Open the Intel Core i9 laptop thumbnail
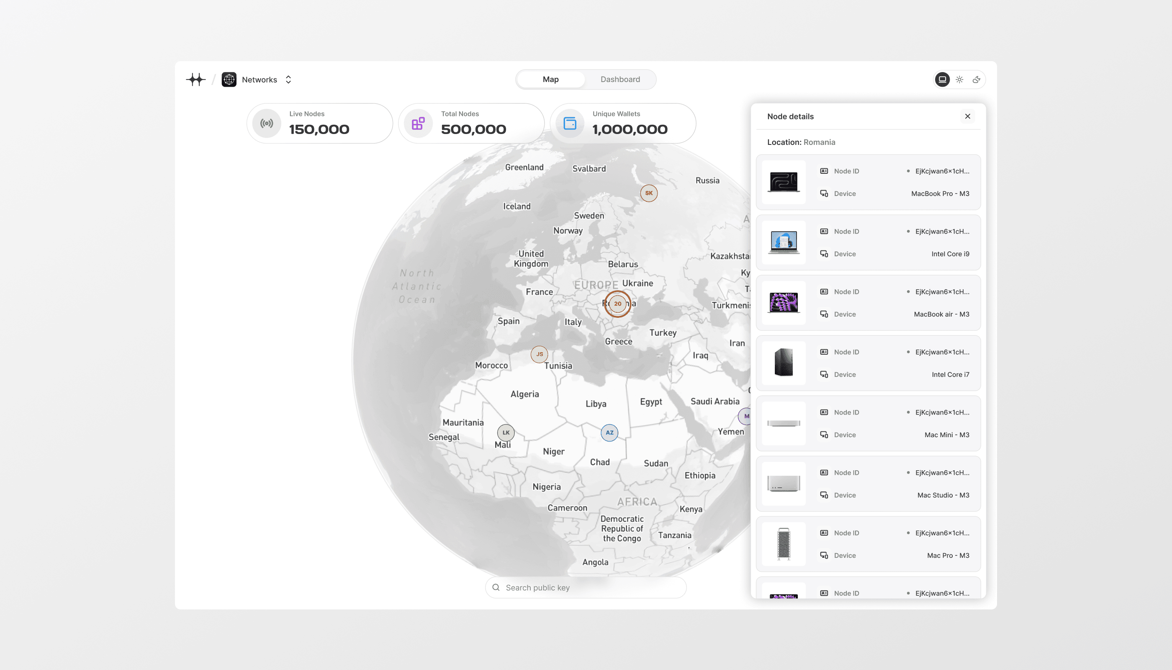This screenshot has height=670, width=1172. point(784,242)
